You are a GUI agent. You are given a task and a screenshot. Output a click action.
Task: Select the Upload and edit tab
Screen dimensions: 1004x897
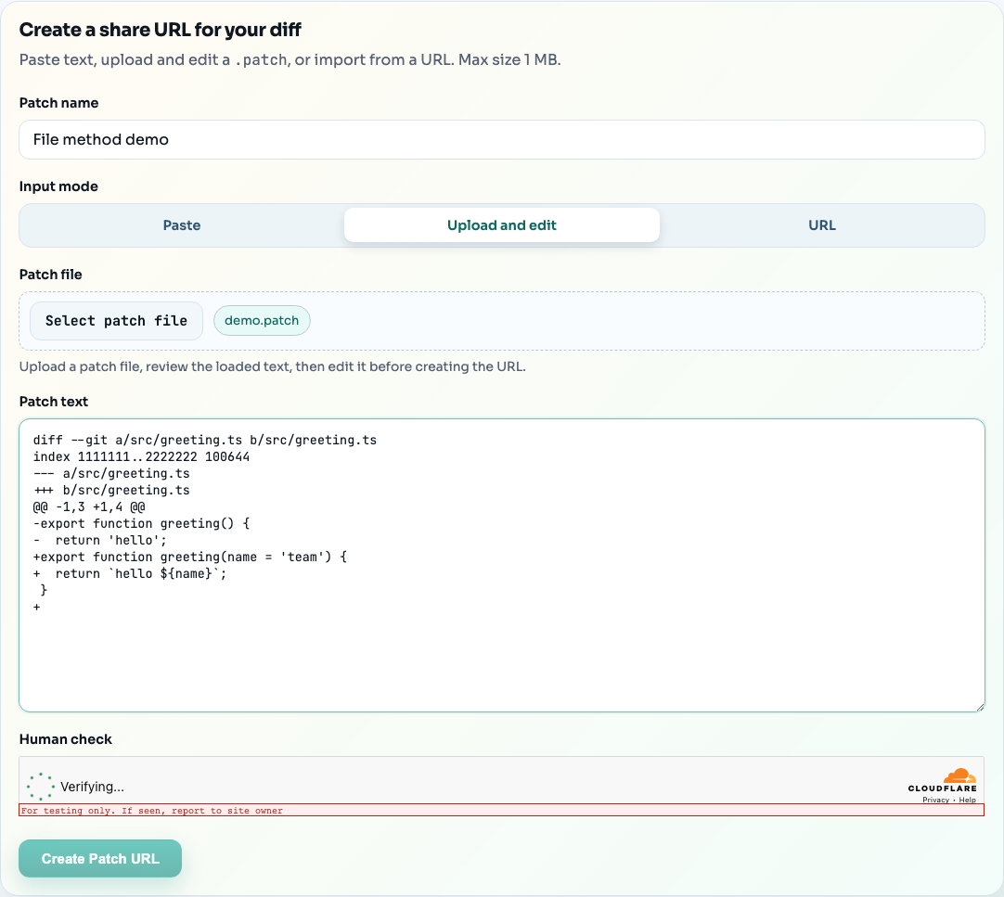(501, 225)
